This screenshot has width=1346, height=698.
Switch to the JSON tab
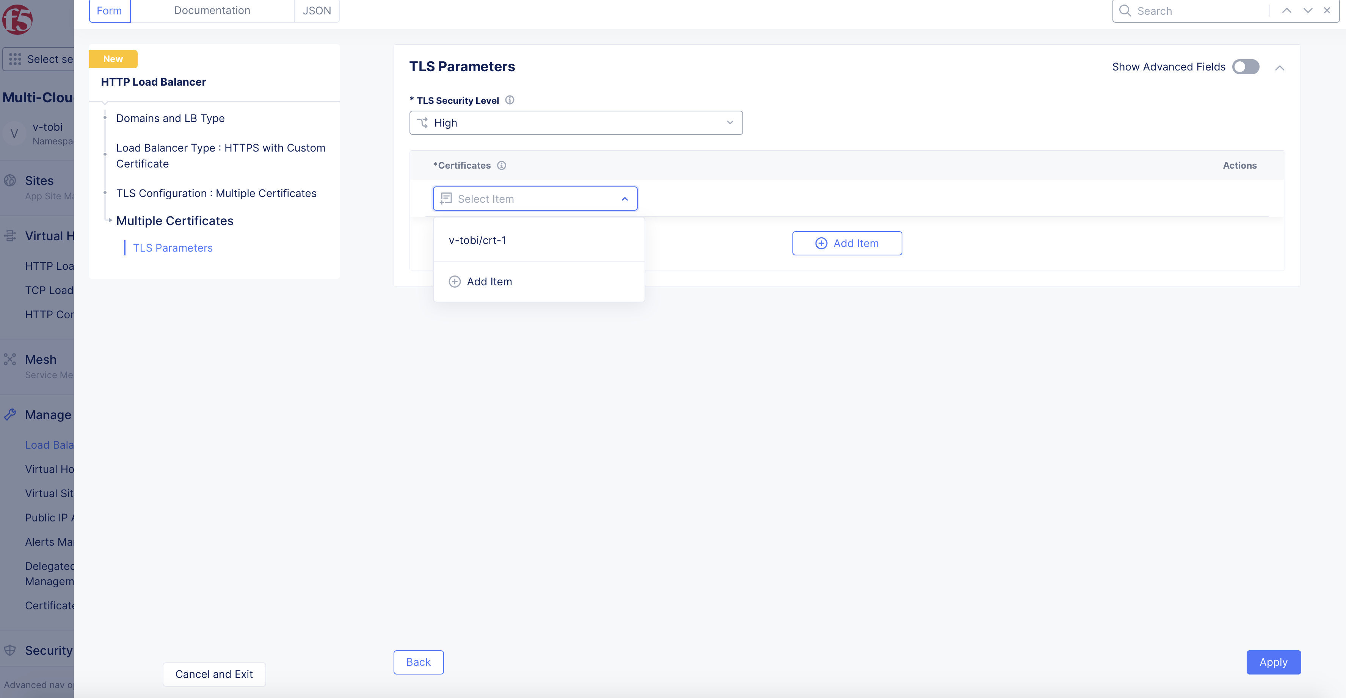(x=317, y=11)
